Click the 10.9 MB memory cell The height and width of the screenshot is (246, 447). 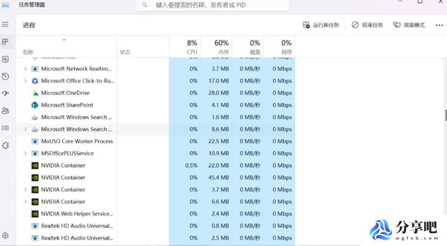click(217, 153)
